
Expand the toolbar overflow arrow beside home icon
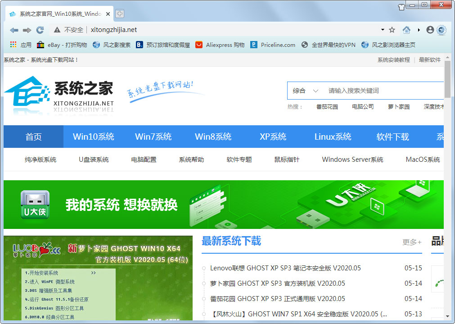(419, 30)
